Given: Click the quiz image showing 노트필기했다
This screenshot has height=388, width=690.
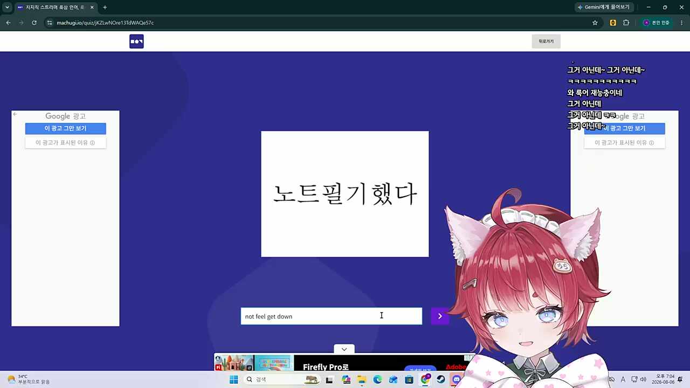Looking at the screenshot, I should pos(345,194).
